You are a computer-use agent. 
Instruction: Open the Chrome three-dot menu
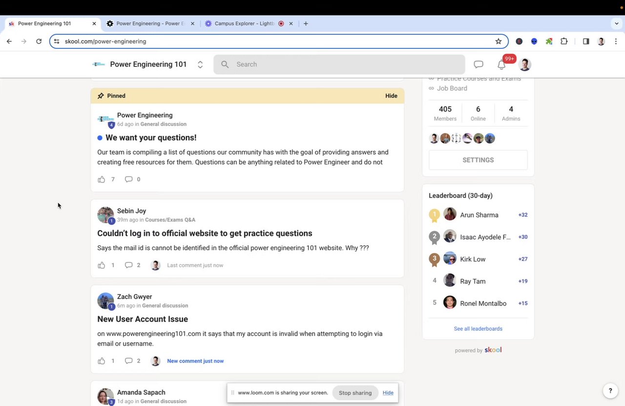tap(616, 42)
